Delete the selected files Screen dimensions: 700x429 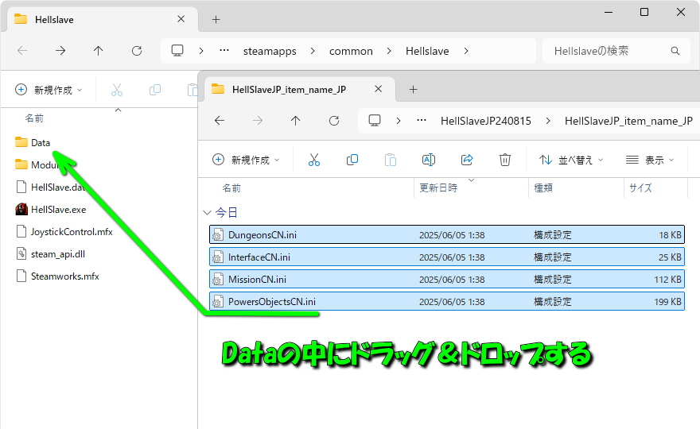click(505, 160)
